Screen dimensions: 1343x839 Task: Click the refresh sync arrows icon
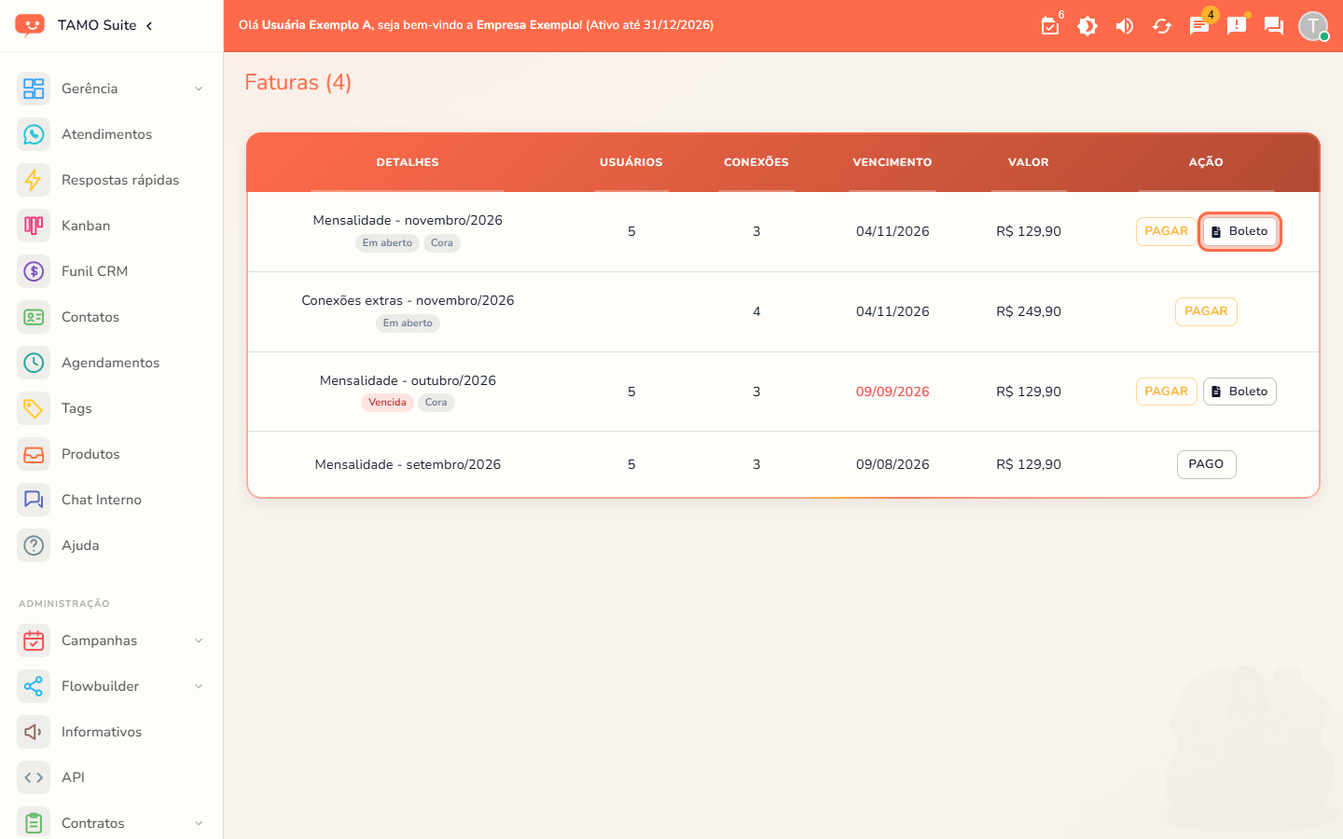pyautogui.click(x=1162, y=26)
